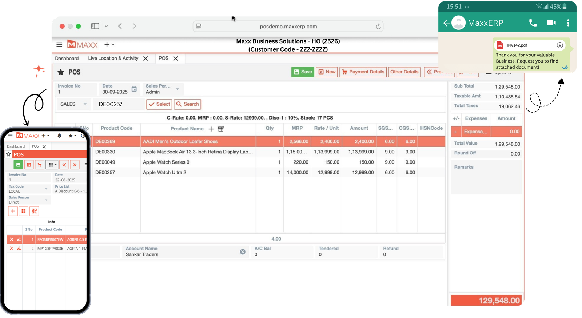Image resolution: width=582 pixels, height=318 pixels.
Task: Click the plus icon next to Product Name
Action: pyautogui.click(x=211, y=129)
